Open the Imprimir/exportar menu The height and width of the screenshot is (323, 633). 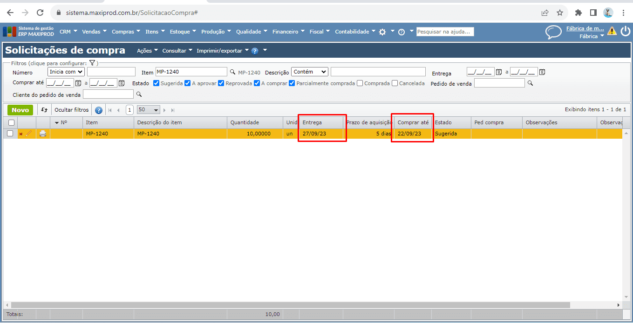click(222, 51)
